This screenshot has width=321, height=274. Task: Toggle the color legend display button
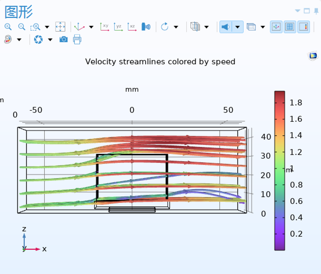click(x=304, y=27)
